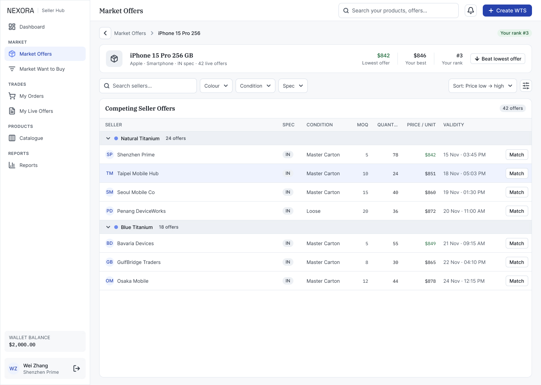Click the Wallet Balance $2,000.00 card
The height and width of the screenshot is (385, 541).
click(x=45, y=341)
